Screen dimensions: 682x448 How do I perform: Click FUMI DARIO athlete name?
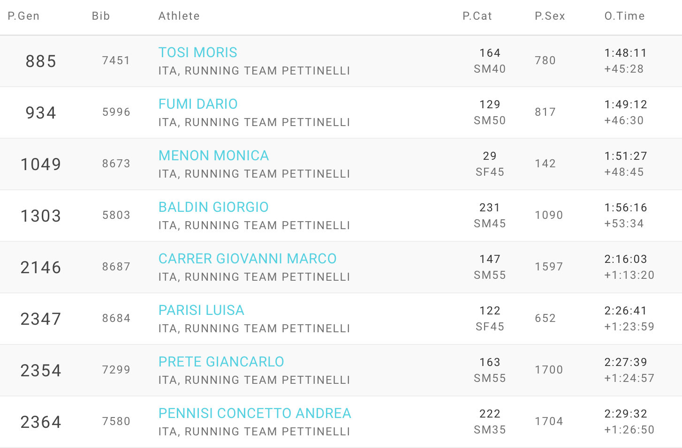[x=198, y=104]
